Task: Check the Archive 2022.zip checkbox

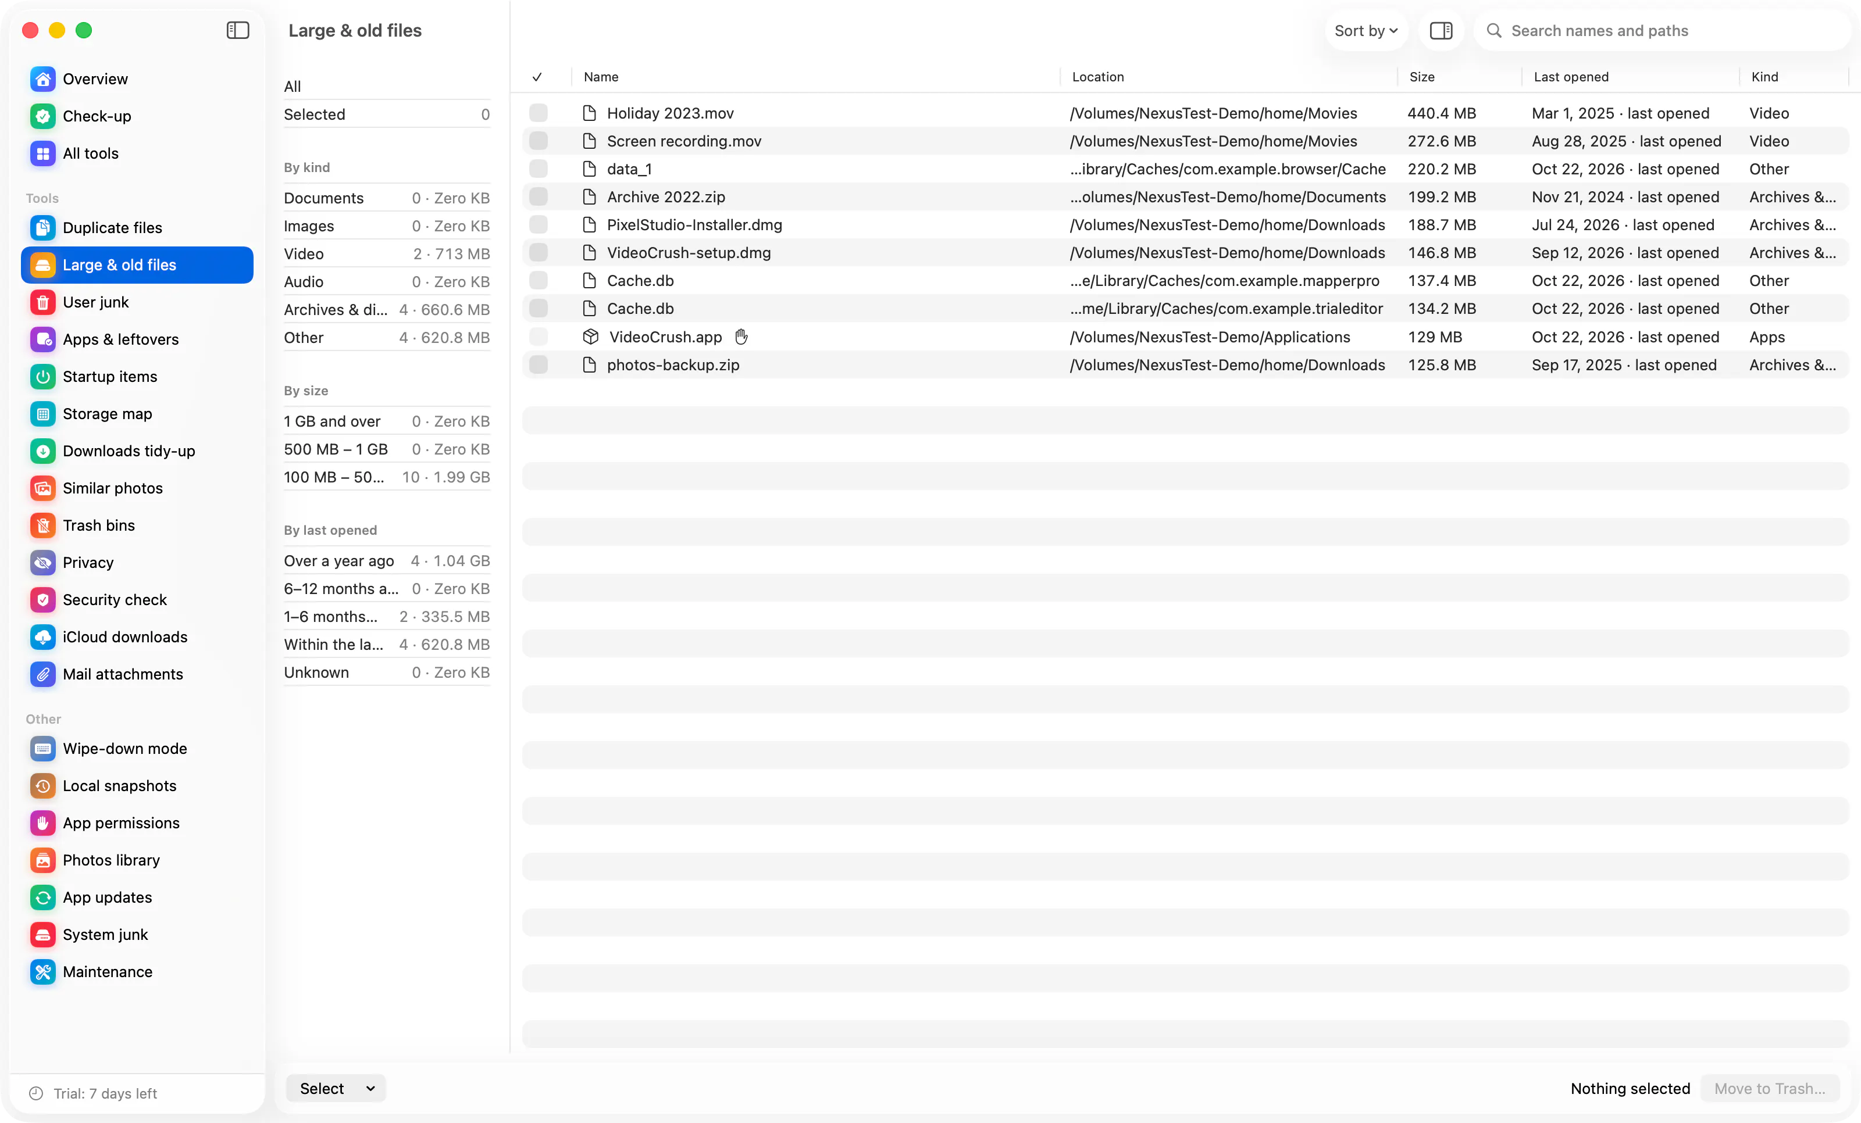Action: [539, 197]
